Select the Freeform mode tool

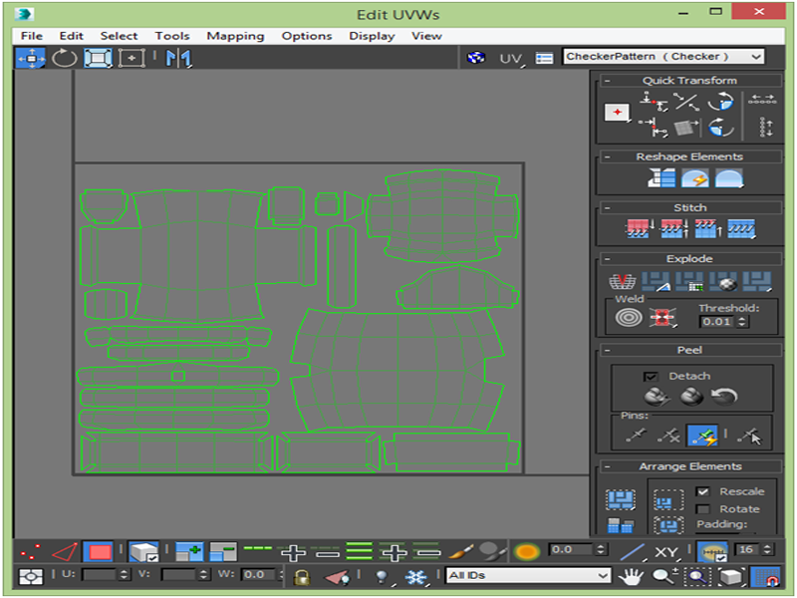tap(132, 58)
